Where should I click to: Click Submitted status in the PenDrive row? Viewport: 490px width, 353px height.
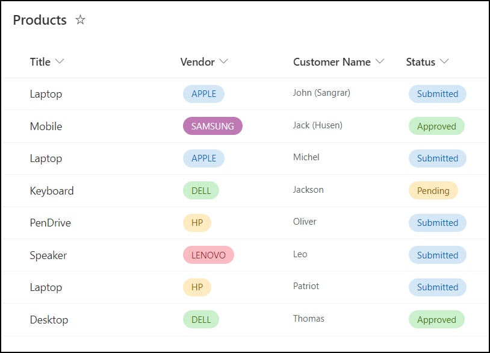pos(438,223)
